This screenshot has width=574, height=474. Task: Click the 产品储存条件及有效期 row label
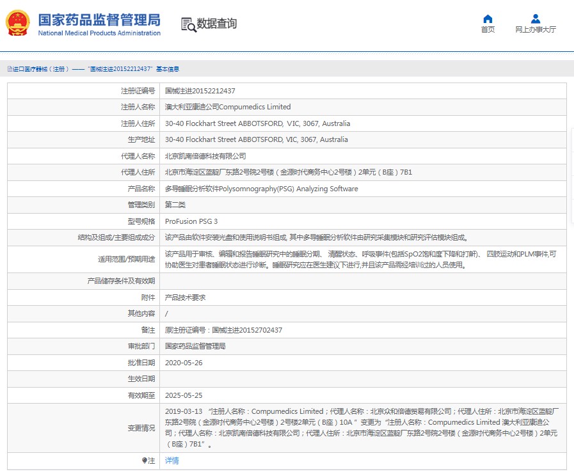tap(121, 281)
